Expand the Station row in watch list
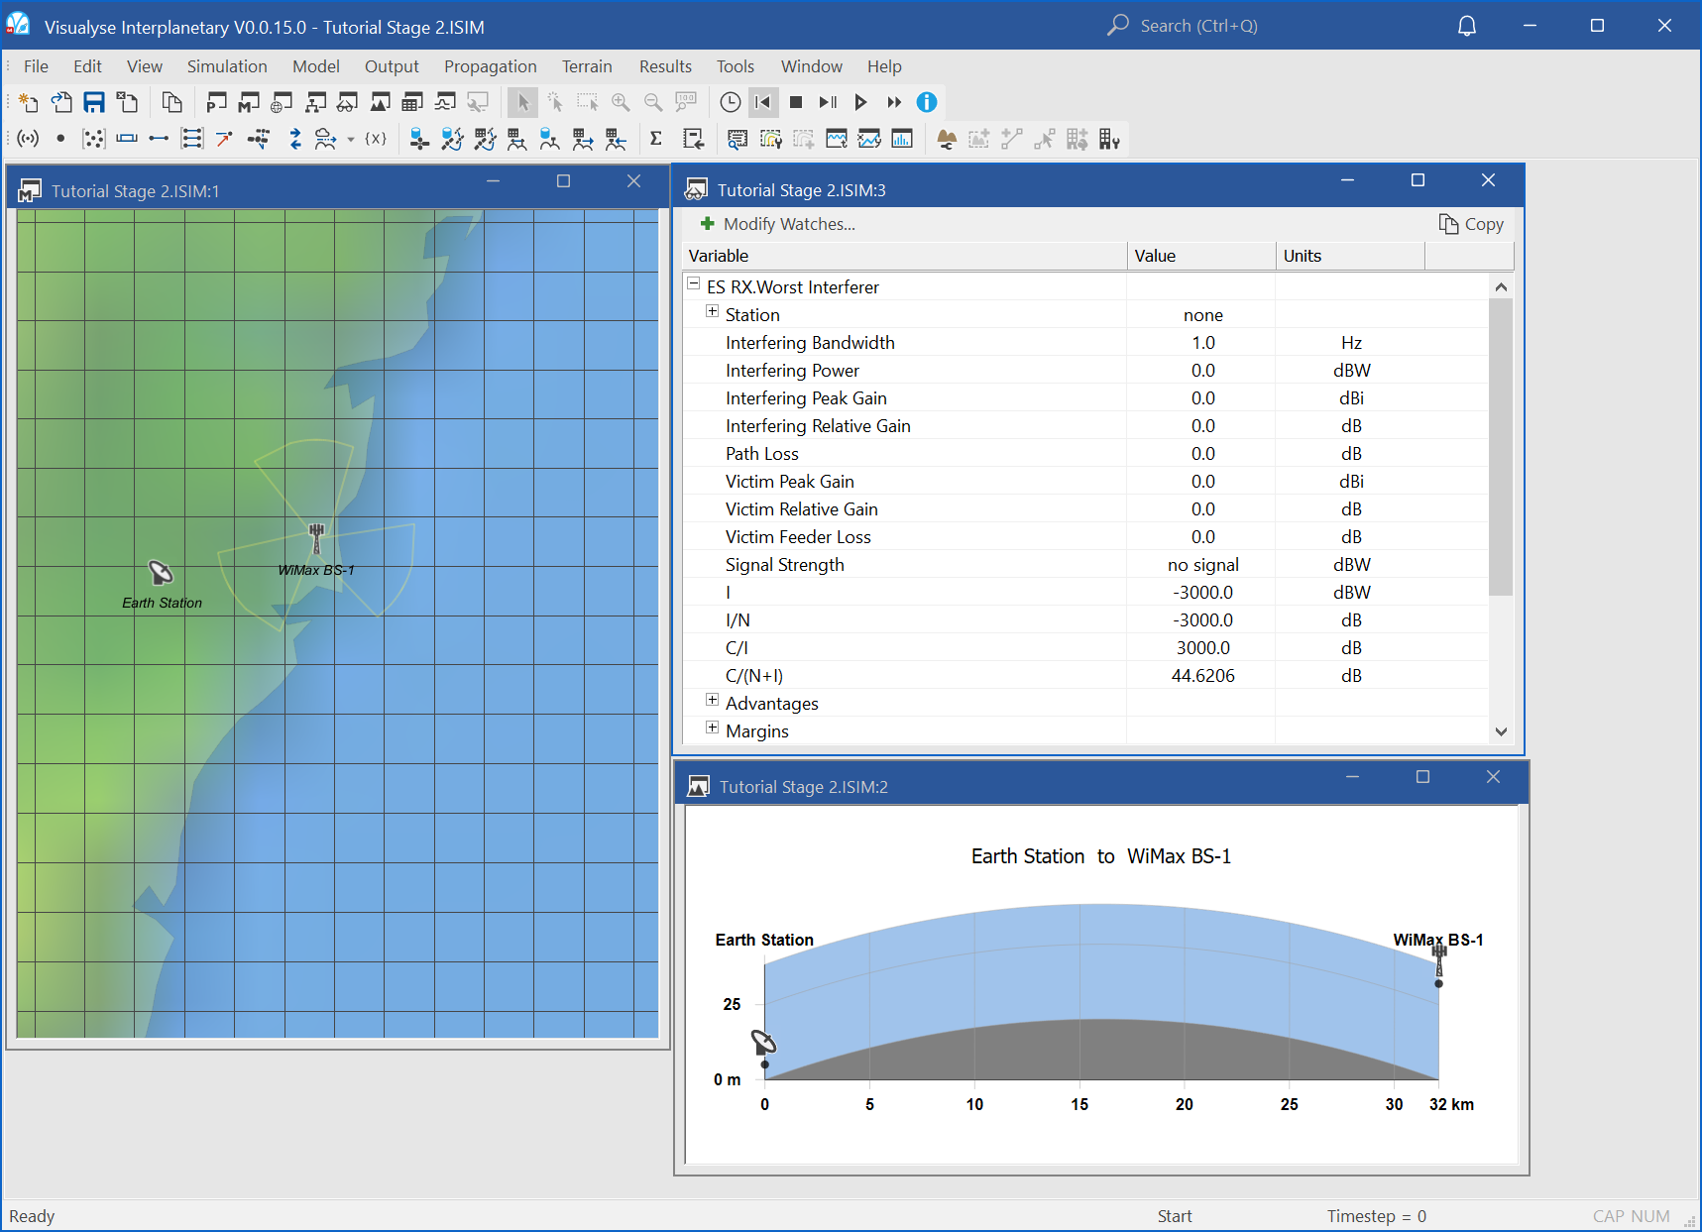 click(712, 311)
